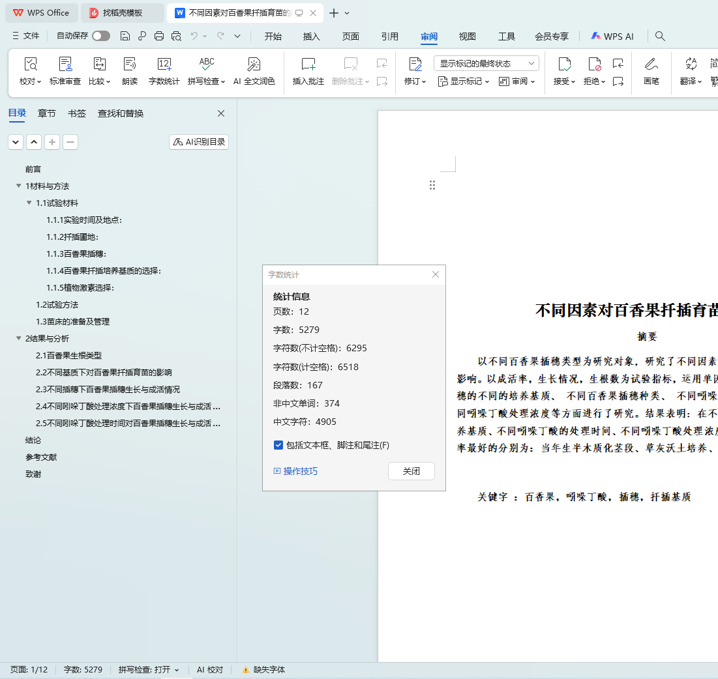Open the 显示标记的最终状态 dropdown
The image size is (718, 679).
coord(486,63)
